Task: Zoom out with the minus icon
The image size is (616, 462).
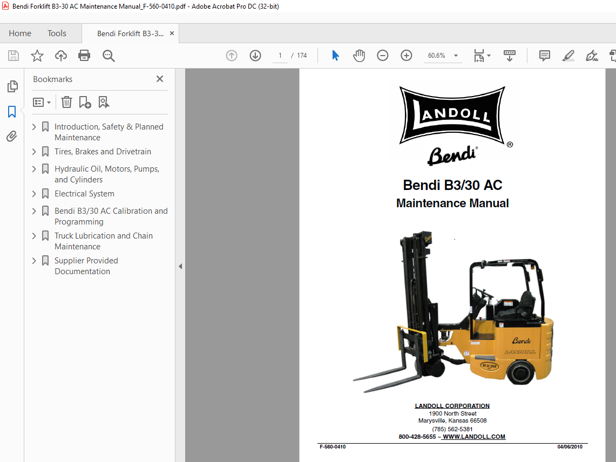Action: click(x=382, y=56)
